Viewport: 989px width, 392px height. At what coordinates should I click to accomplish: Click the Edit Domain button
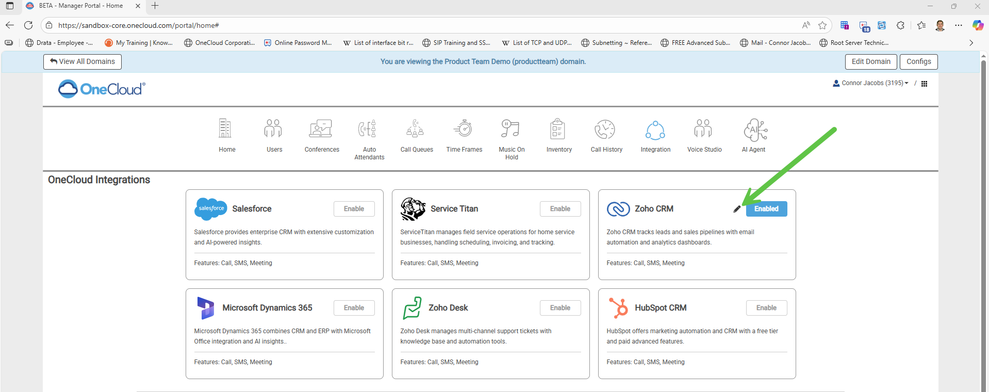click(x=871, y=62)
